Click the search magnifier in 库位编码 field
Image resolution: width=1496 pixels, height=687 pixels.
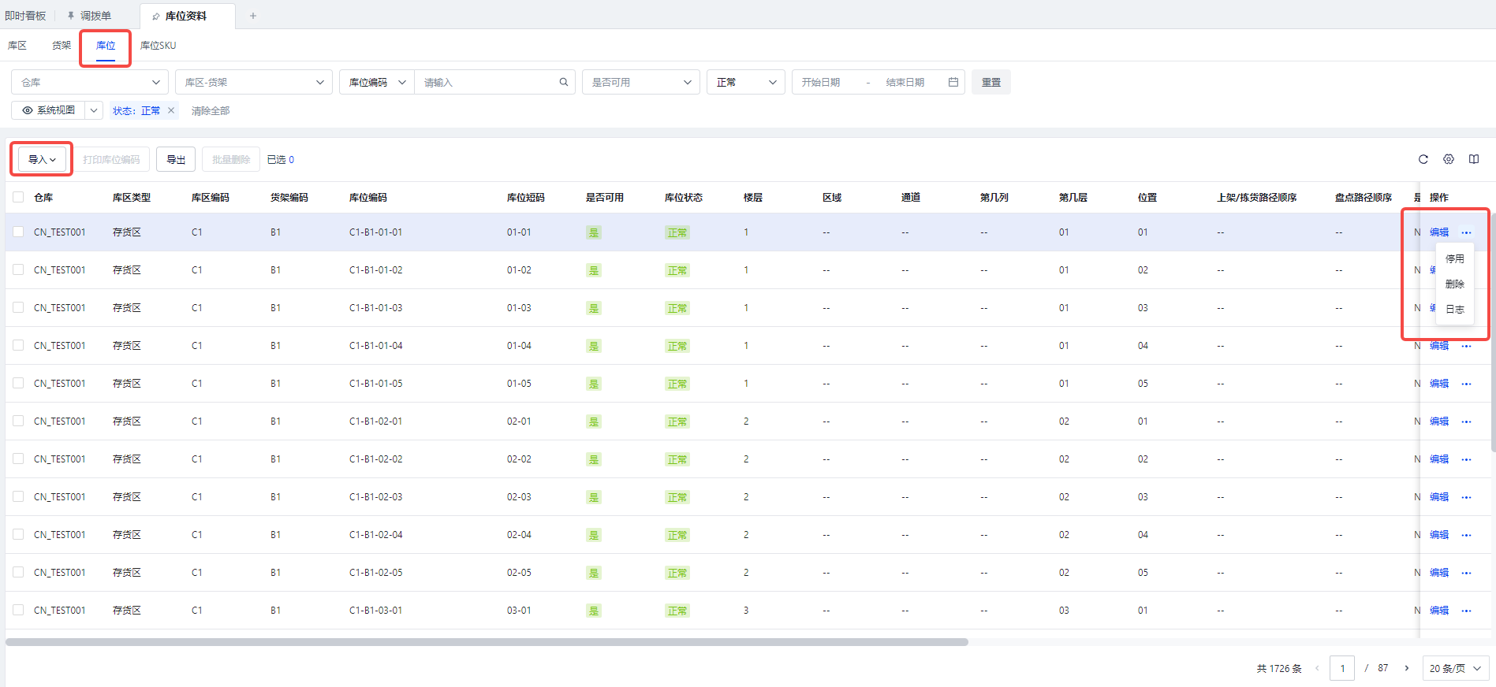pyautogui.click(x=564, y=82)
